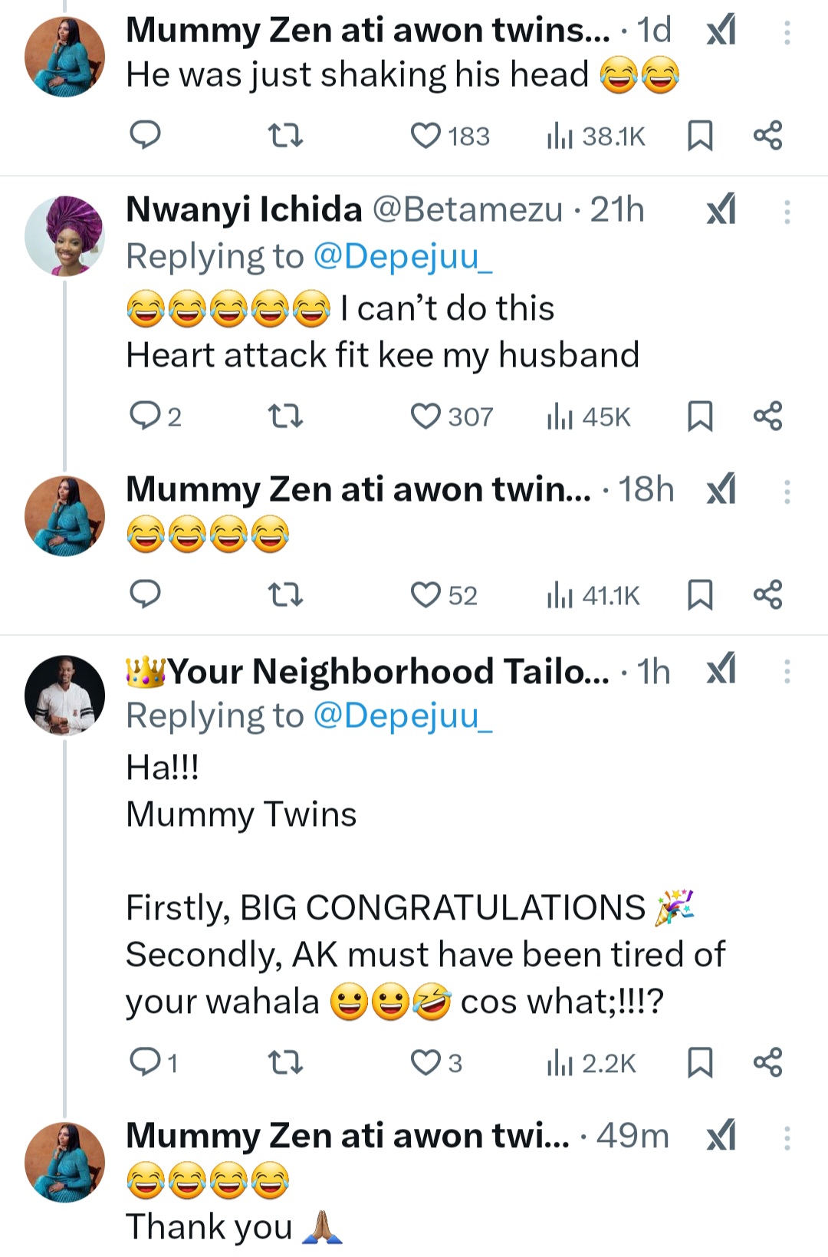Like the tweet 'He was just shaking his head'

[x=426, y=136]
